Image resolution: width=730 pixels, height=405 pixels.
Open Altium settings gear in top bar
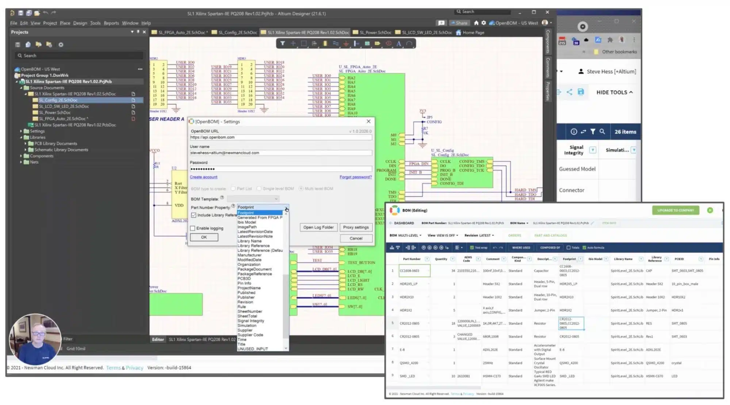484,23
